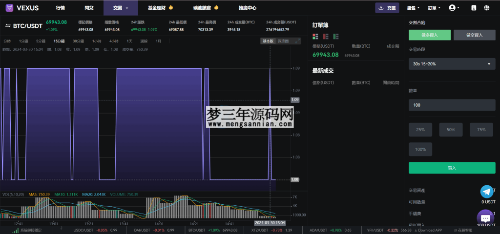Click the 24h 最低價 value 69087.88
500x234 pixels.
click(176, 30)
